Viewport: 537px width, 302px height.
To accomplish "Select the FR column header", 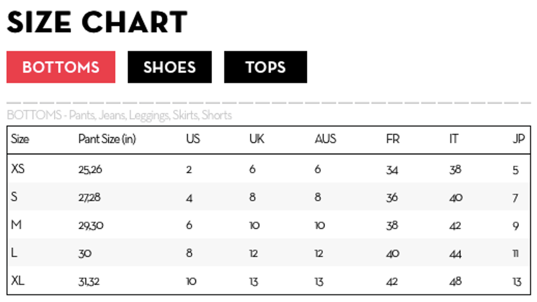I will point(393,139).
